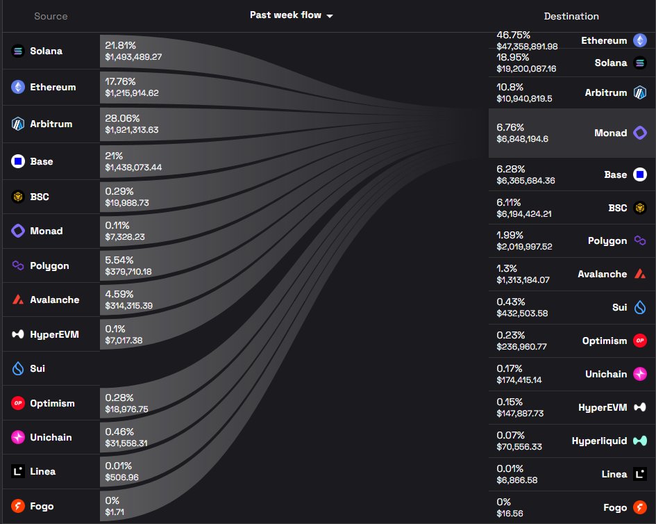Click the $1,493,489.27 Solana flow value
The image size is (656, 524).
pos(133,57)
